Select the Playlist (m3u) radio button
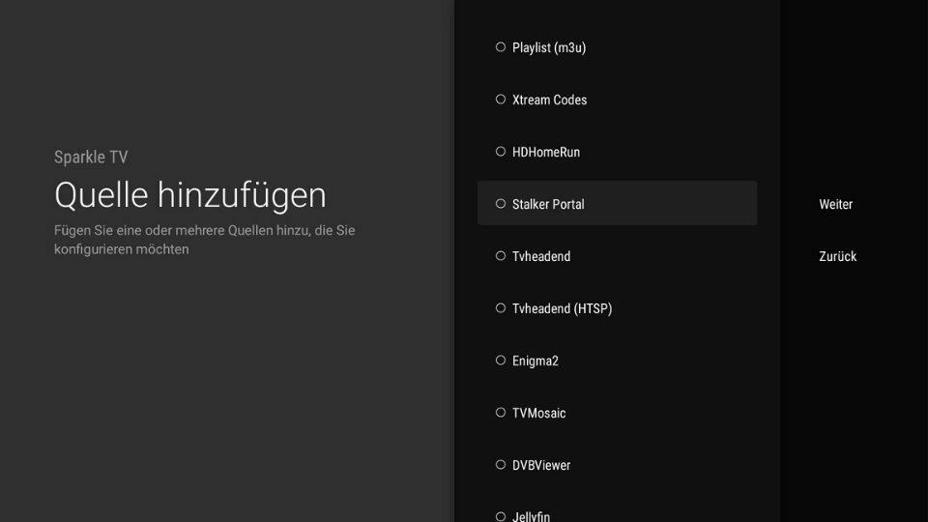Viewport: 928px width, 522px height. [501, 46]
